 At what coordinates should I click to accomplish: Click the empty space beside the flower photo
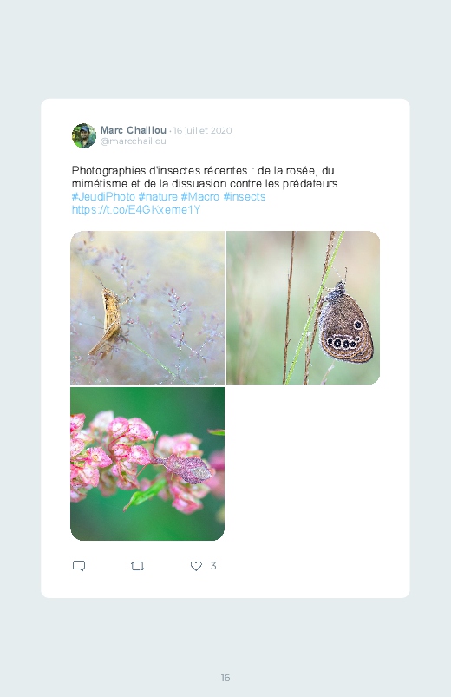point(303,464)
